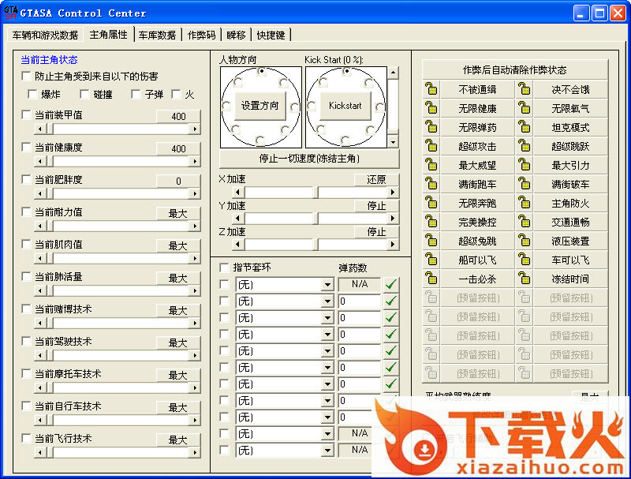Check the 当前装甲值 checkbox

pos(27,114)
